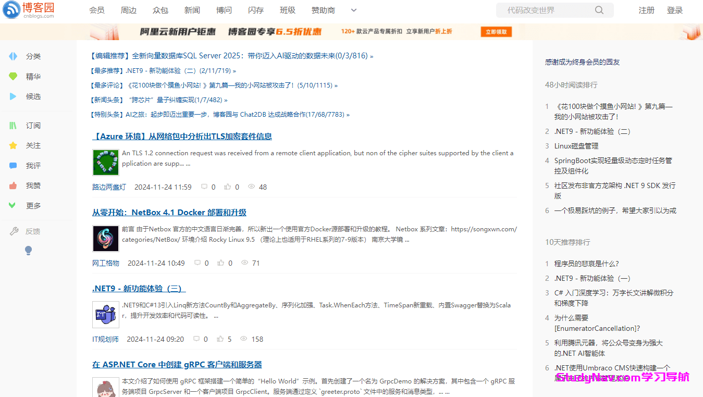The width and height of the screenshot is (703, 397).
Task: Click thumbs-up on NetBox 4.1 Docker post
Action: [x=221, y=263]
